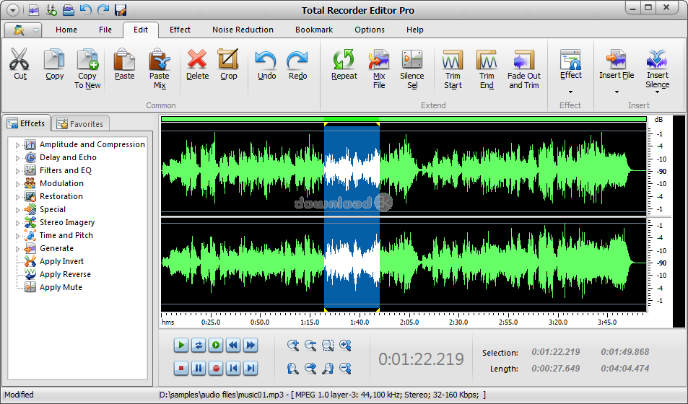Zoom to the selection with dashed-box magnifier

tap(328, 346)
